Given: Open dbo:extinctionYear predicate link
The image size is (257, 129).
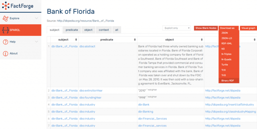Looking at the screenshot, I should click(x=91, y=91).
